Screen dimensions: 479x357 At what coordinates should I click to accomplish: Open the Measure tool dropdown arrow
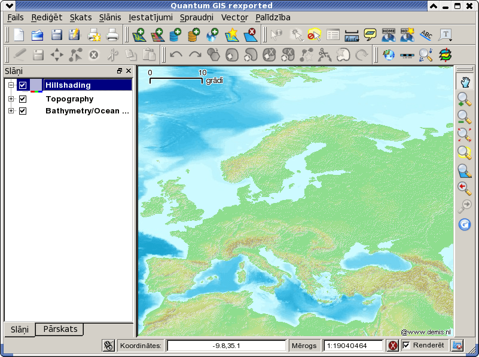pos(357,40)
